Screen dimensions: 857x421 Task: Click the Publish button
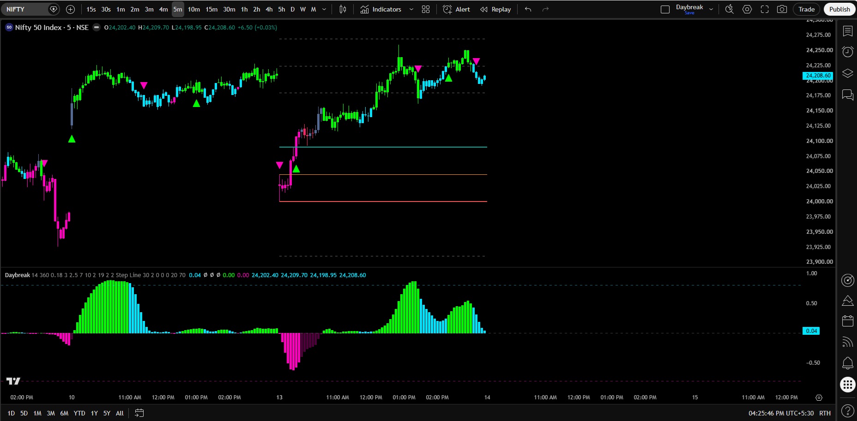839,9
